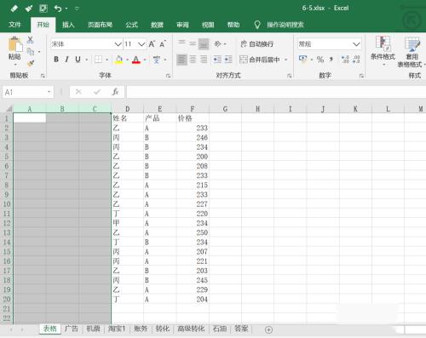The image size is (426, 338).
Task: Toggle Bold formatting
Action: click(56, 60)
